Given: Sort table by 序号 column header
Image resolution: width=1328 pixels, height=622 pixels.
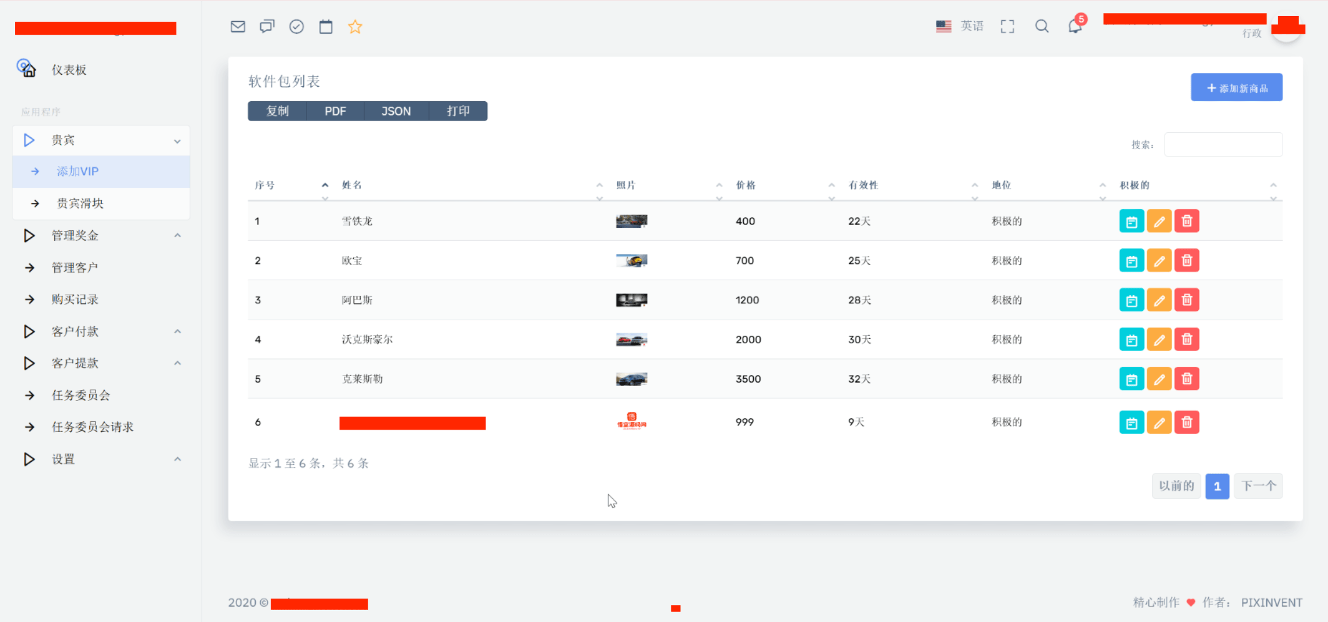Looking at the screenshot, I should pyautogui.click(x=265, y=185).
